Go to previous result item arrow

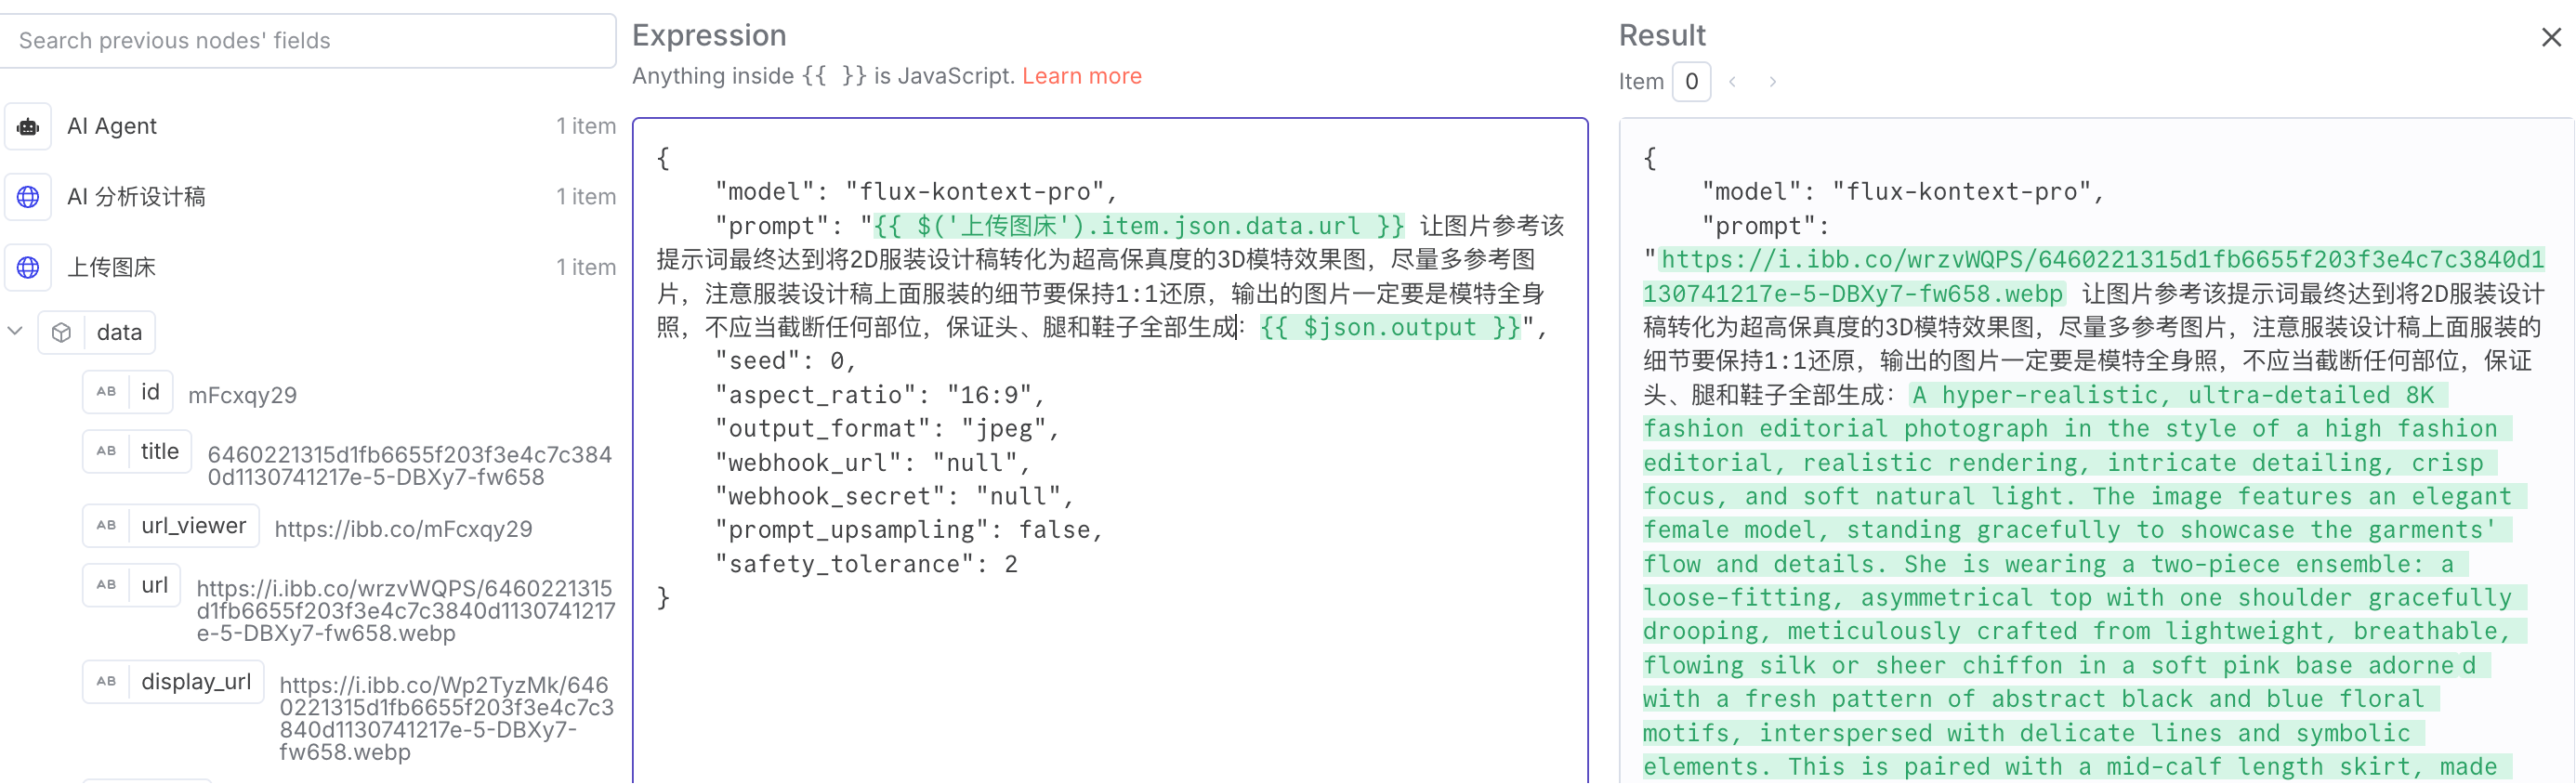click(1732, 82)
